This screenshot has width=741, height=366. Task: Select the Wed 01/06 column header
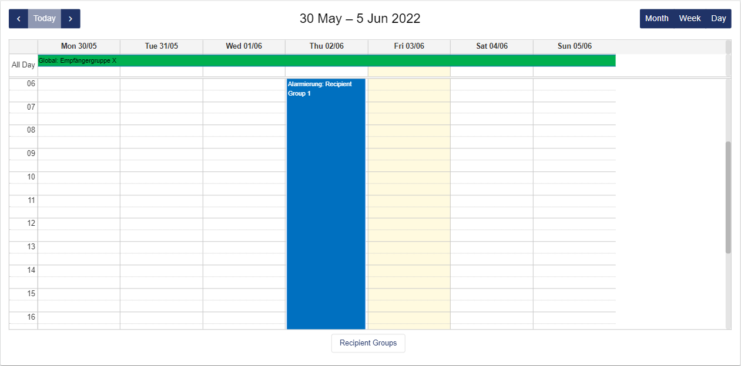tap(244, 46)
